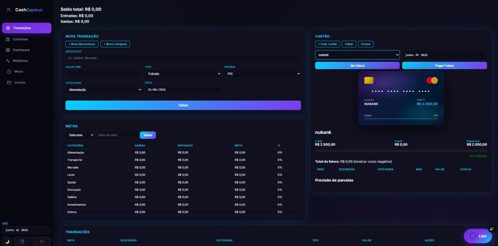498x246 pixels.
Task: Click the Caixinhas box icon
Action: point(8,39)
